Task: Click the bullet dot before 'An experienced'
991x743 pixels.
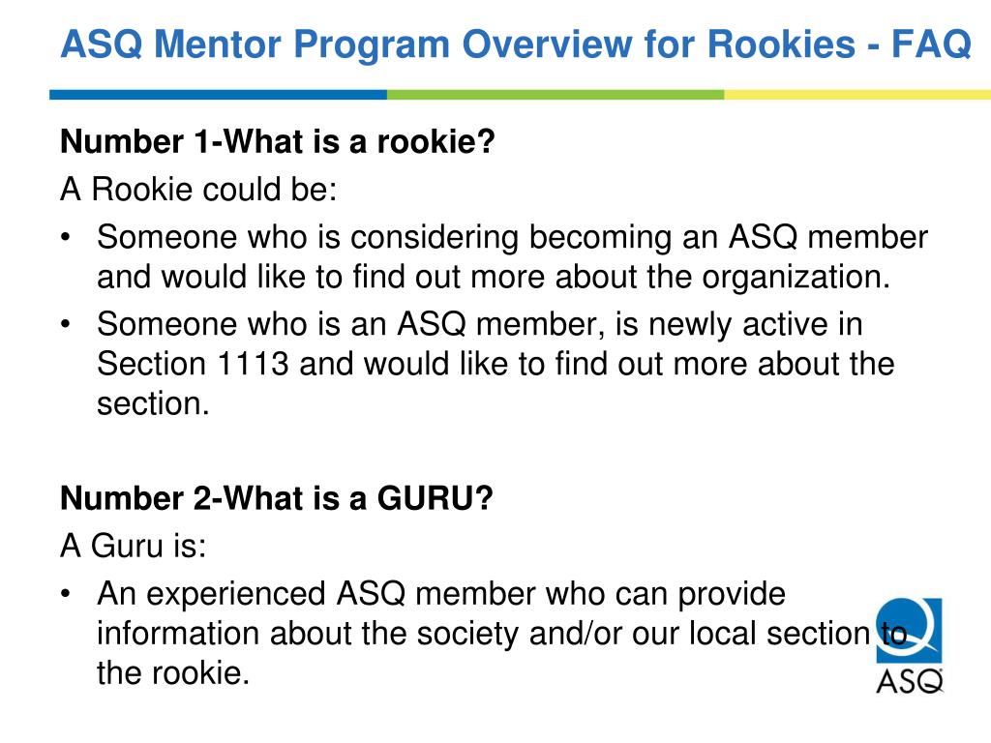Action: click(65, 595)
